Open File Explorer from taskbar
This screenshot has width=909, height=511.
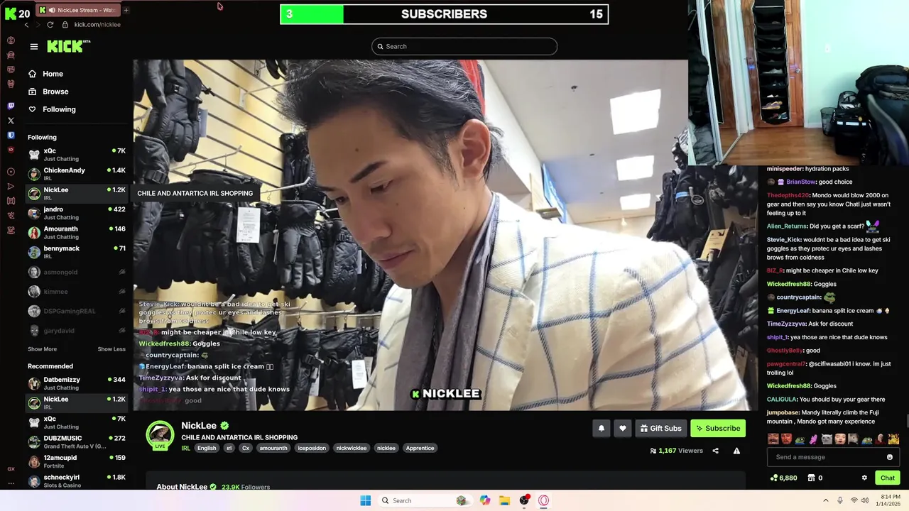(504, 500)
